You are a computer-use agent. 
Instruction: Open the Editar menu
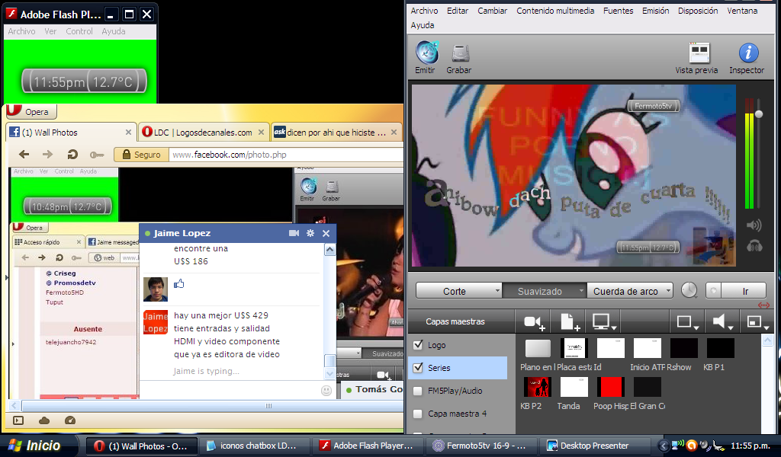(458, 11)
